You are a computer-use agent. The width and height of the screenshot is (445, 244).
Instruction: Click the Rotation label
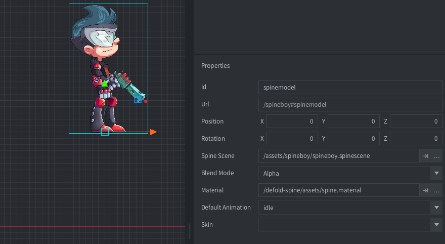tap(213, 139)
